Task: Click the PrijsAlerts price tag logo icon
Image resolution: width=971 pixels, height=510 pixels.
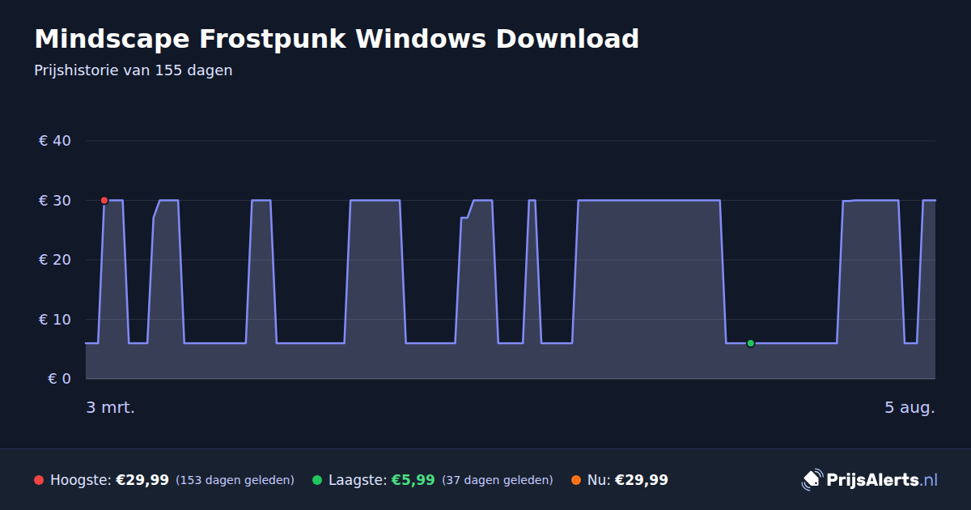Action: click(x=812, y=480)
